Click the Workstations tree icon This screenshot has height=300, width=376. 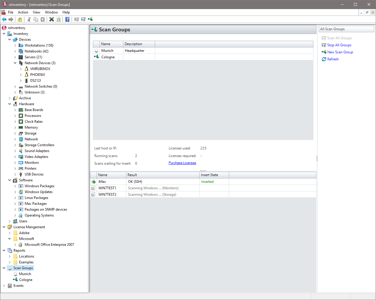(21, 45)
